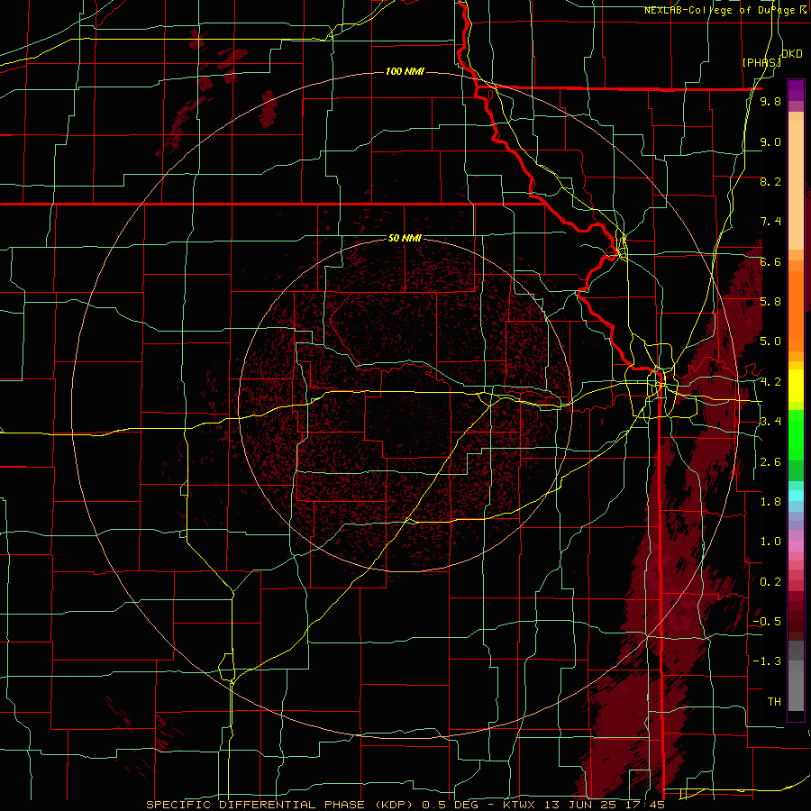
Task: Click the [PHAS] unit label above the color bar
Action: [761, 62]
